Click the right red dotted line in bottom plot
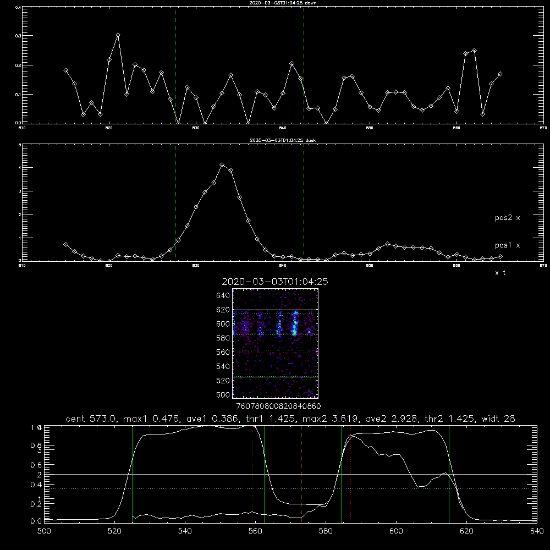 click(350, 474)
